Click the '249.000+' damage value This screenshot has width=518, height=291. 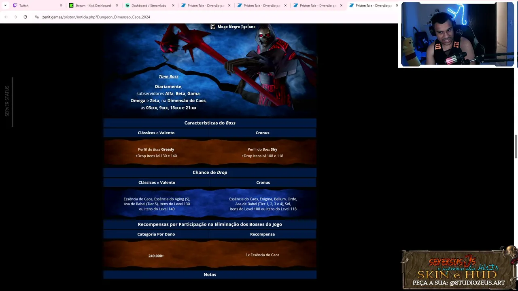tap(156, 256)
